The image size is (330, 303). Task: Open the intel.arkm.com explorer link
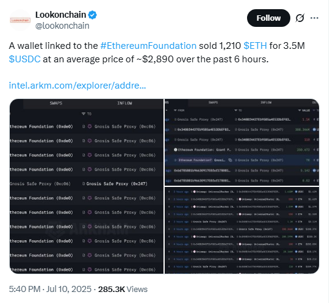(x=77, y=86)
